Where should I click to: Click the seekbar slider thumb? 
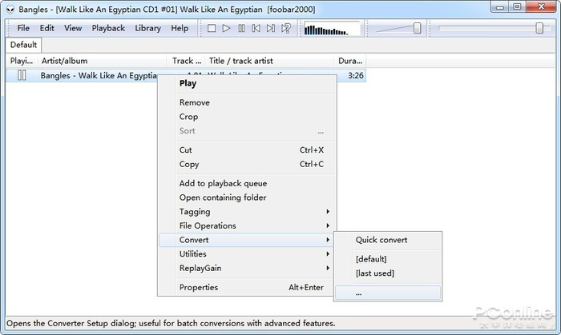pyautogui.click(x=539, y=28)
